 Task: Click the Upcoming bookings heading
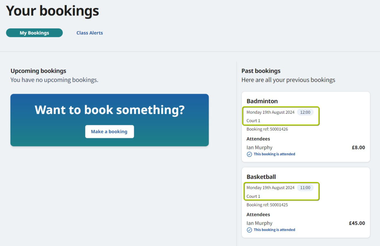pyautogui.click(x=38, y=71)
